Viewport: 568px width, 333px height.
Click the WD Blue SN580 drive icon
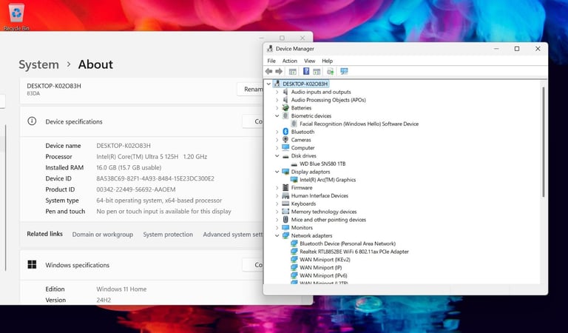[x=294, y=164]
